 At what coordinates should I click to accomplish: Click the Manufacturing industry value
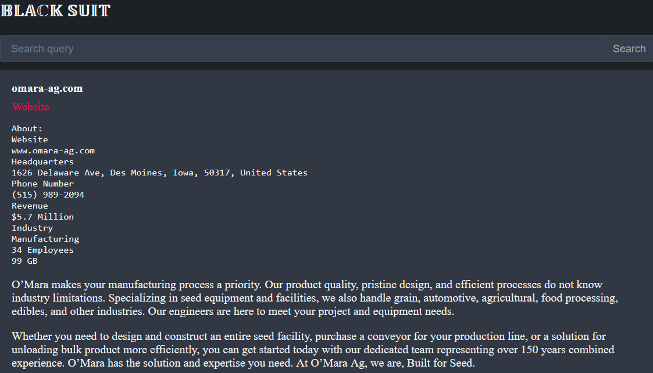(x=45, y=239)
